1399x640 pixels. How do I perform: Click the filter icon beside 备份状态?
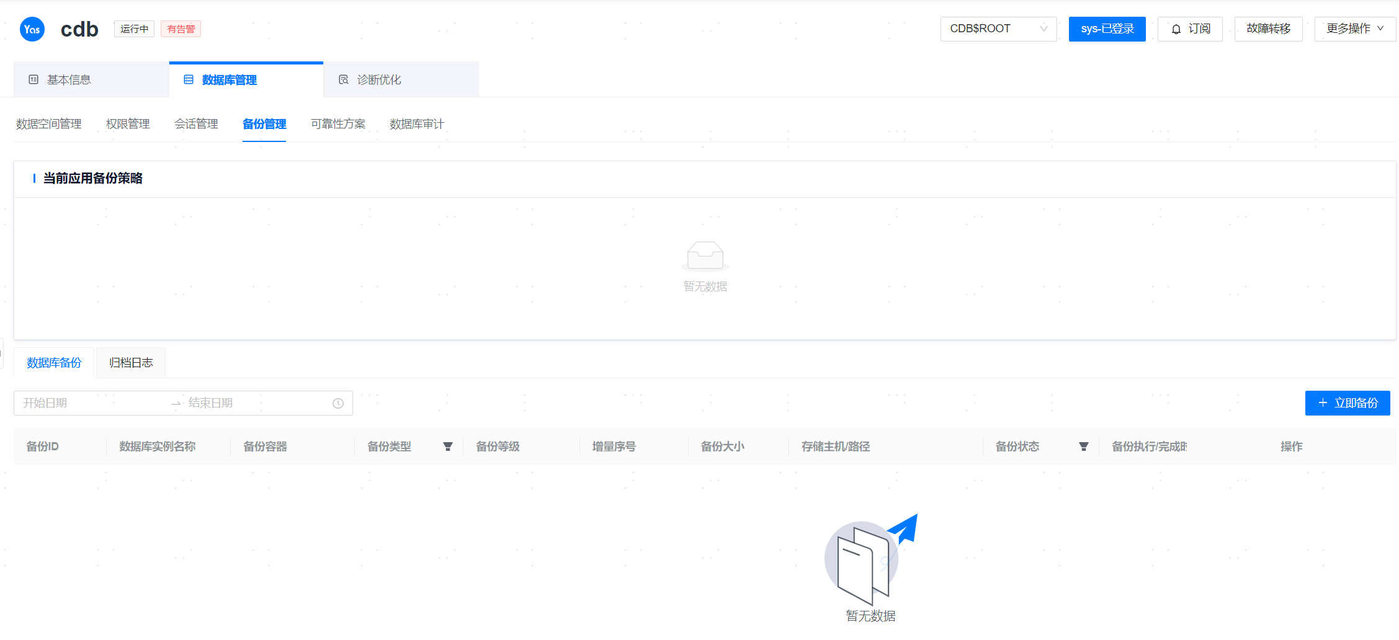pos(1083,447)
